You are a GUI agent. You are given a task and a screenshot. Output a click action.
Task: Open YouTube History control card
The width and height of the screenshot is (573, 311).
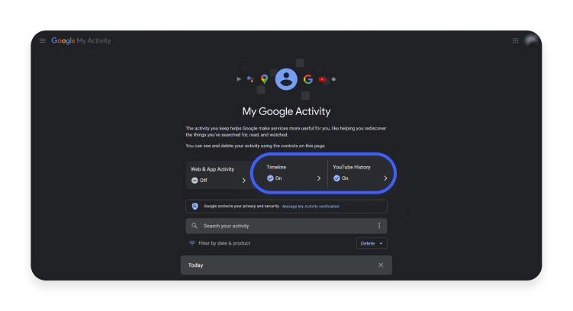pos(360,173)
